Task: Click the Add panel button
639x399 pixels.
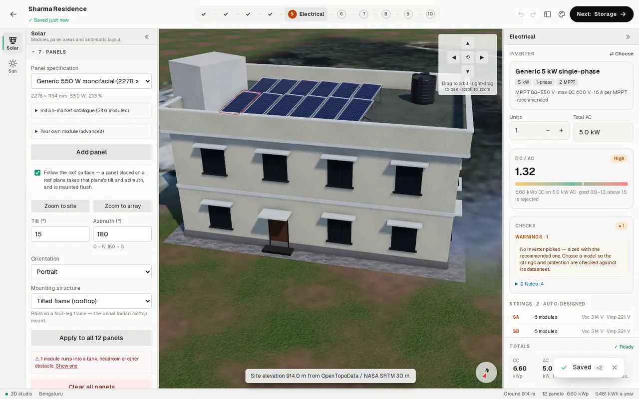Action: pyautogui.click(x=91, y=152)
